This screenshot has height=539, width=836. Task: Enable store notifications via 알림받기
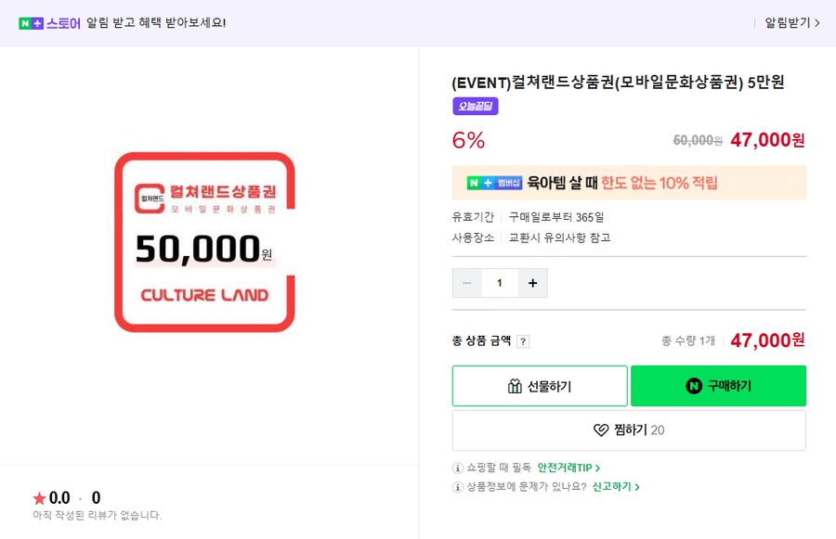(x=790, y=19)
